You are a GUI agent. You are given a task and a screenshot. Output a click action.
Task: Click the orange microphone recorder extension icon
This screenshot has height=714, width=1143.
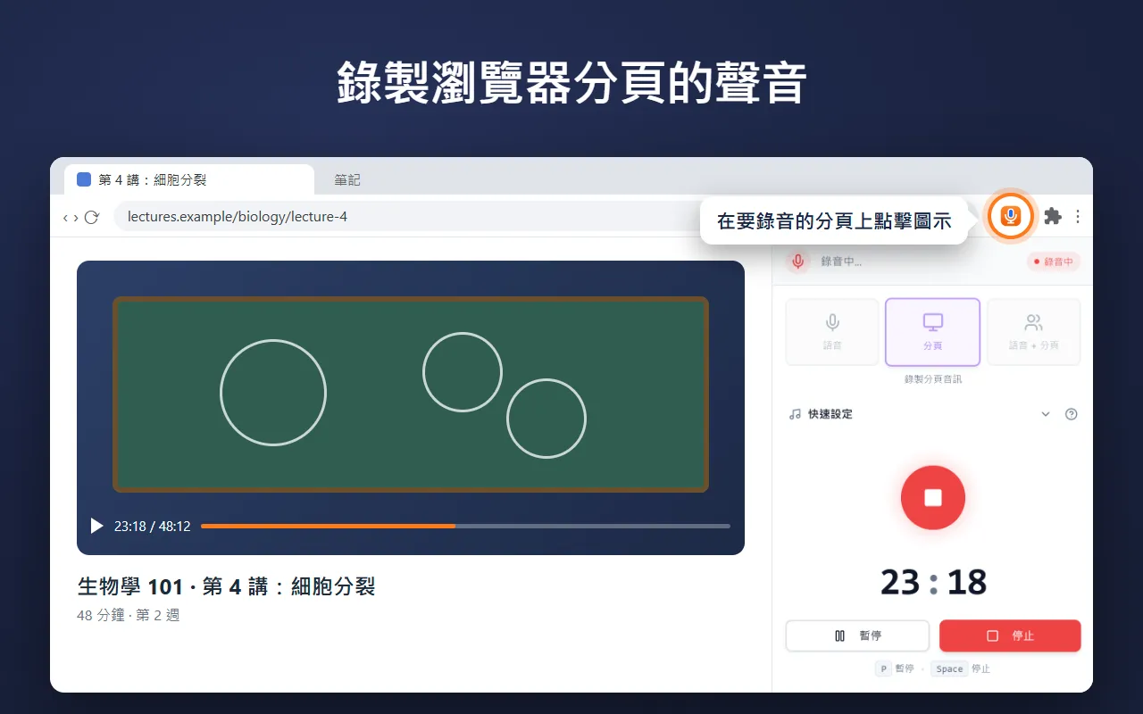tap(1010, 216)
